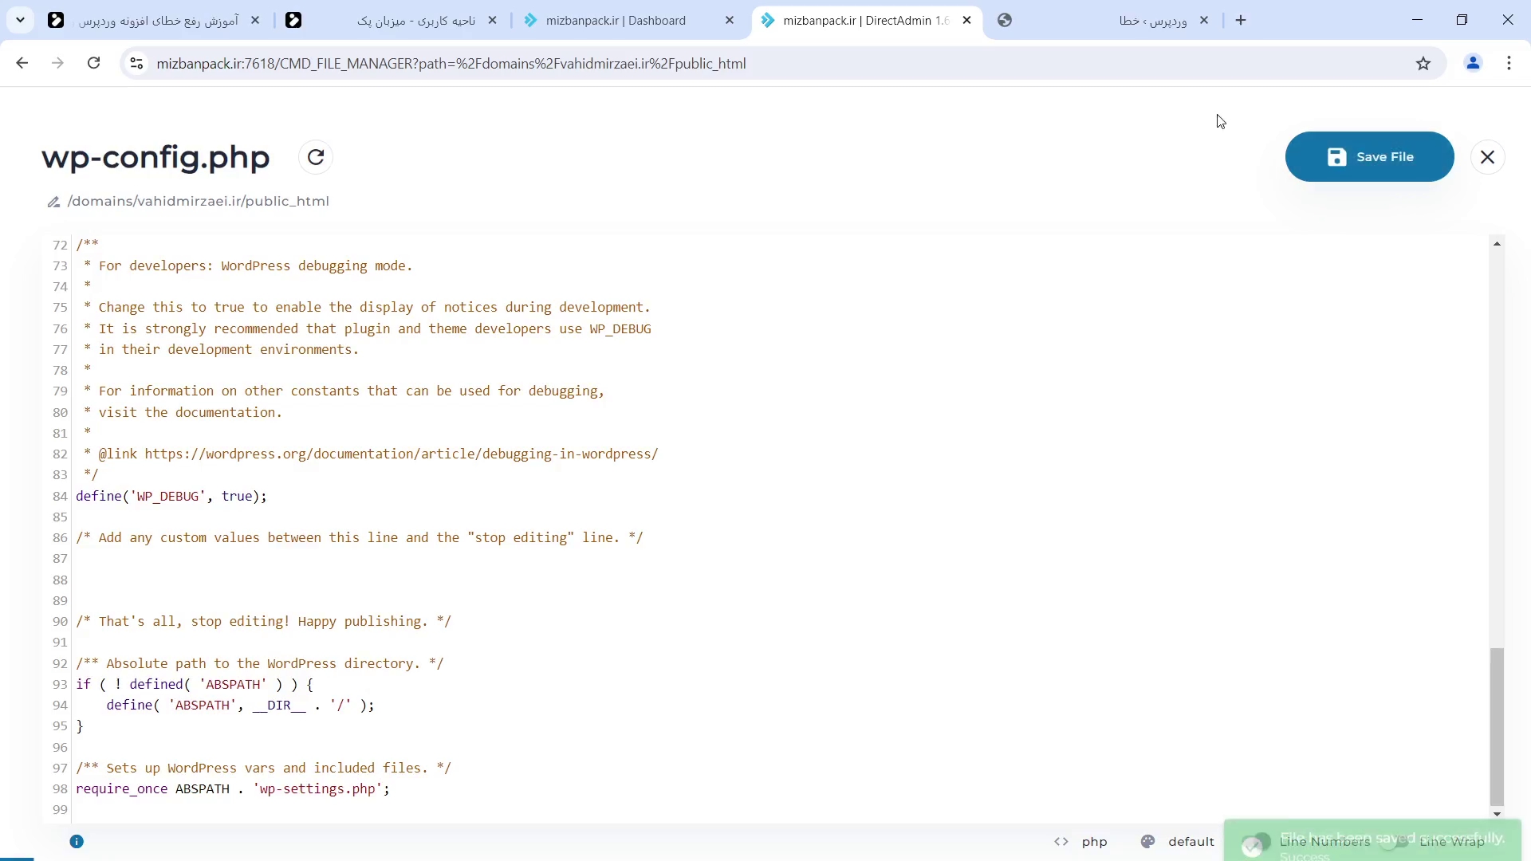
Task: Reload the current browser page
Action: click(94, 63)
